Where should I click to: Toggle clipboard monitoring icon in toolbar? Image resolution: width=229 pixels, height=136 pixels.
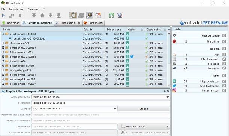73,15
